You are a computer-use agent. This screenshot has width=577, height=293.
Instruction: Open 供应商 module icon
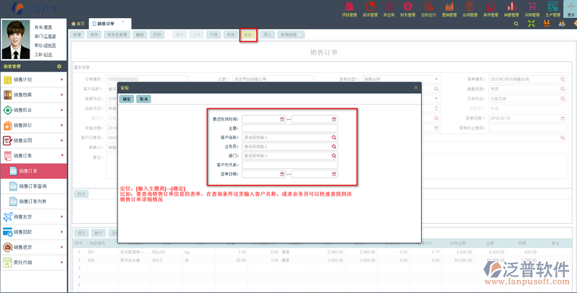(389, 9)
